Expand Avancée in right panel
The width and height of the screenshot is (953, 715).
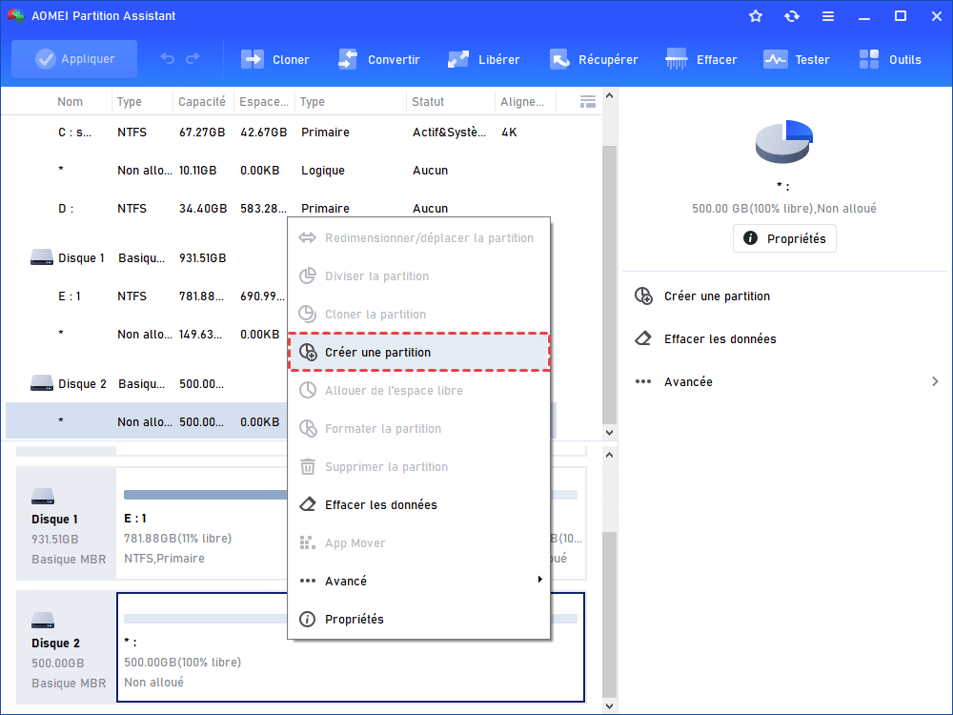pos(786,382)
